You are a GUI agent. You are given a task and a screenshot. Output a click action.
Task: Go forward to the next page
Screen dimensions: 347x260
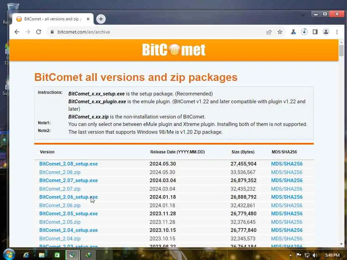coord(28,32)
